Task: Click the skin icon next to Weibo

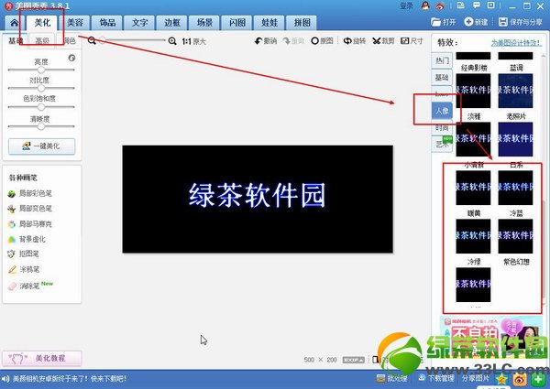Action: pos(460,5)
